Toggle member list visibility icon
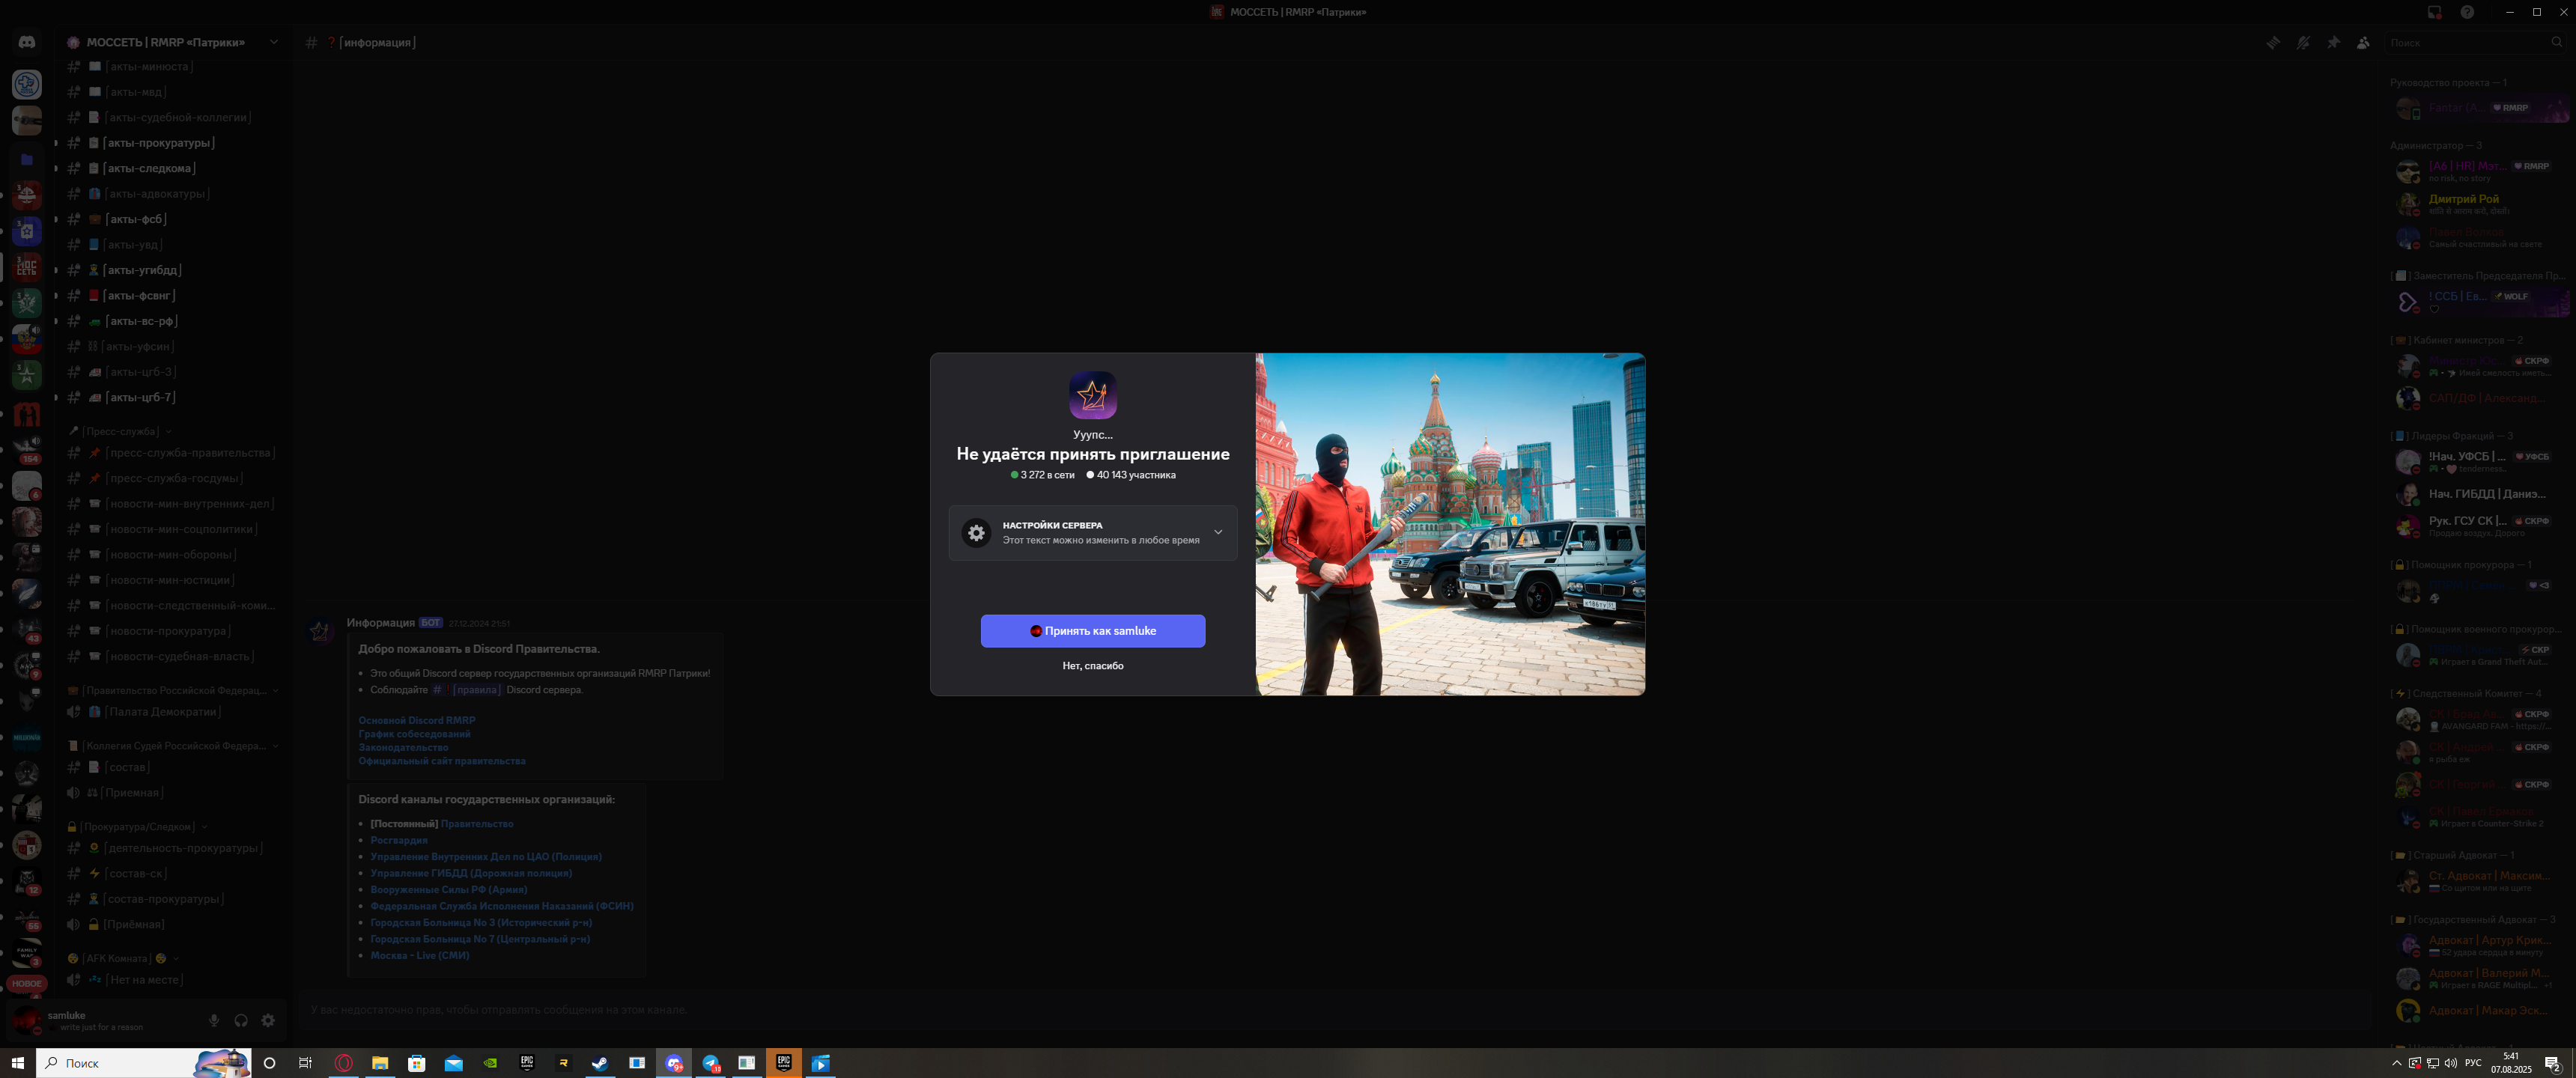Viewport: 2576px width, 1078px height. tap(2363, 42)
